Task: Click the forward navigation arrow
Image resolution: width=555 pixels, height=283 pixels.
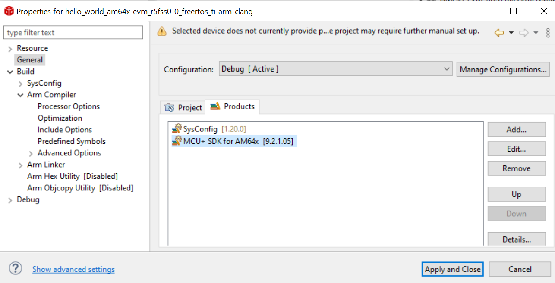Action: pyautogui.click(x=524, y=33)
